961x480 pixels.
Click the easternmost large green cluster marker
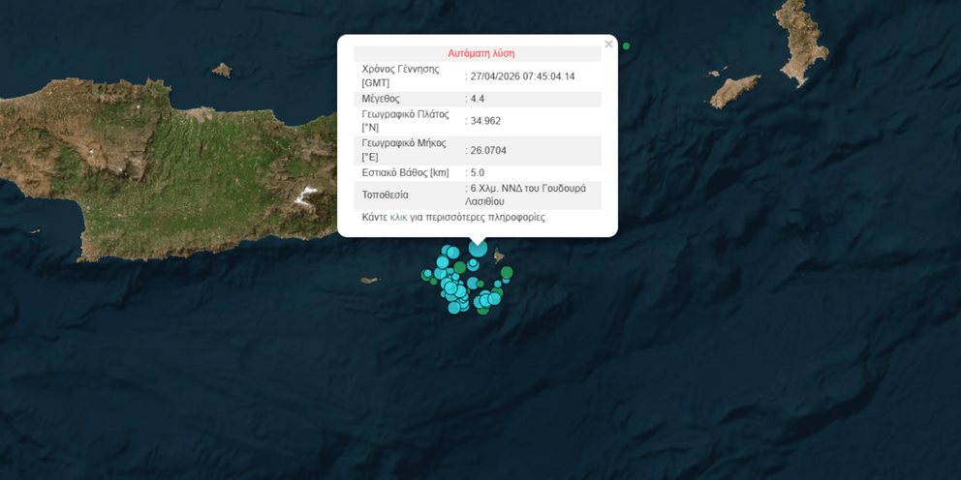507,273
